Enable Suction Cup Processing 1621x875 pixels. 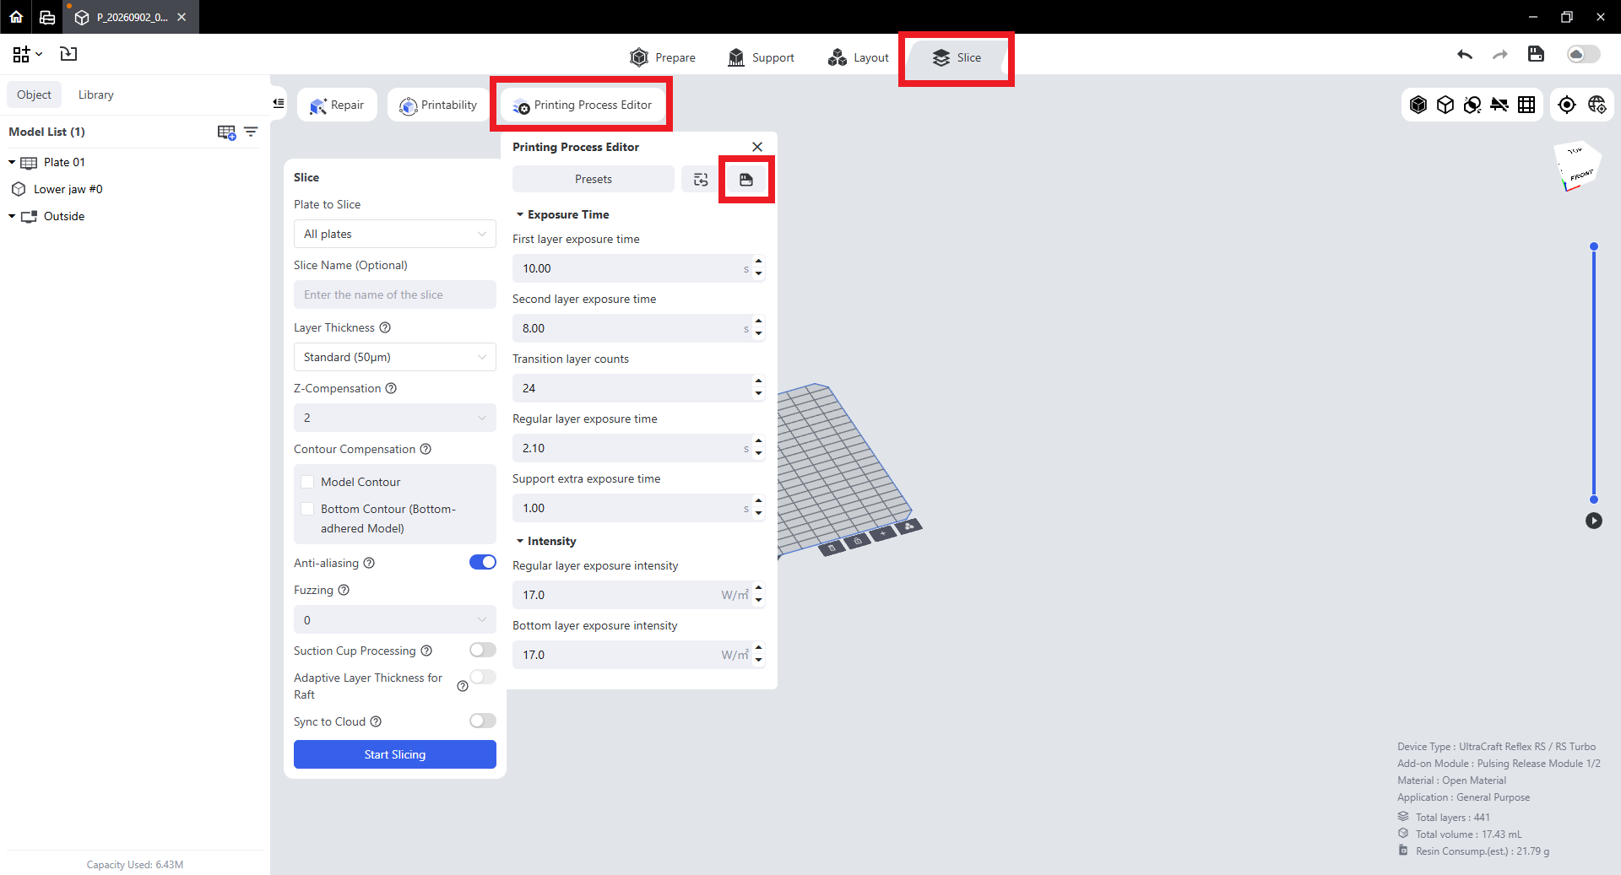tap(483, 650)
